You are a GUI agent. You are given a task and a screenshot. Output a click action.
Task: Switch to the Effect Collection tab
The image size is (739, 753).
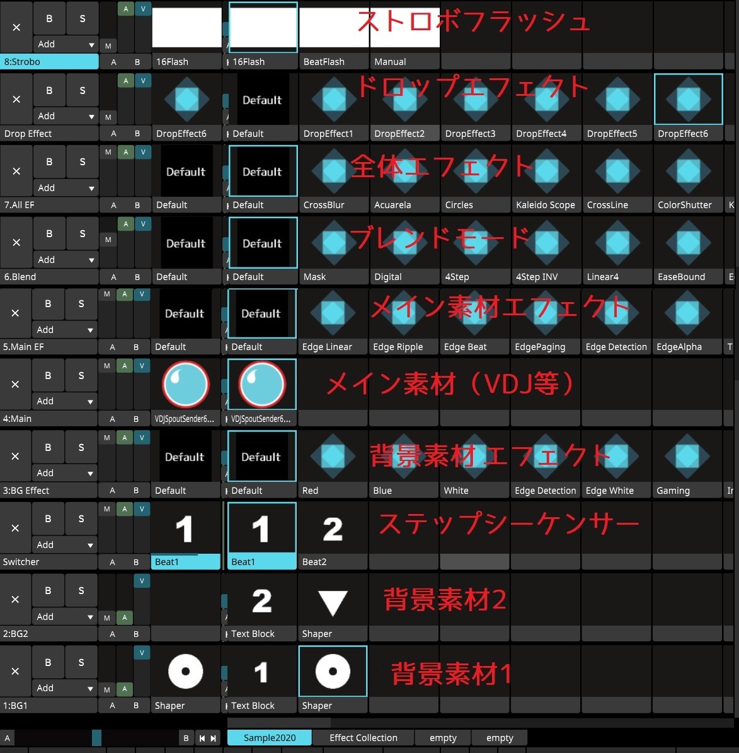[x=362, y=737]
